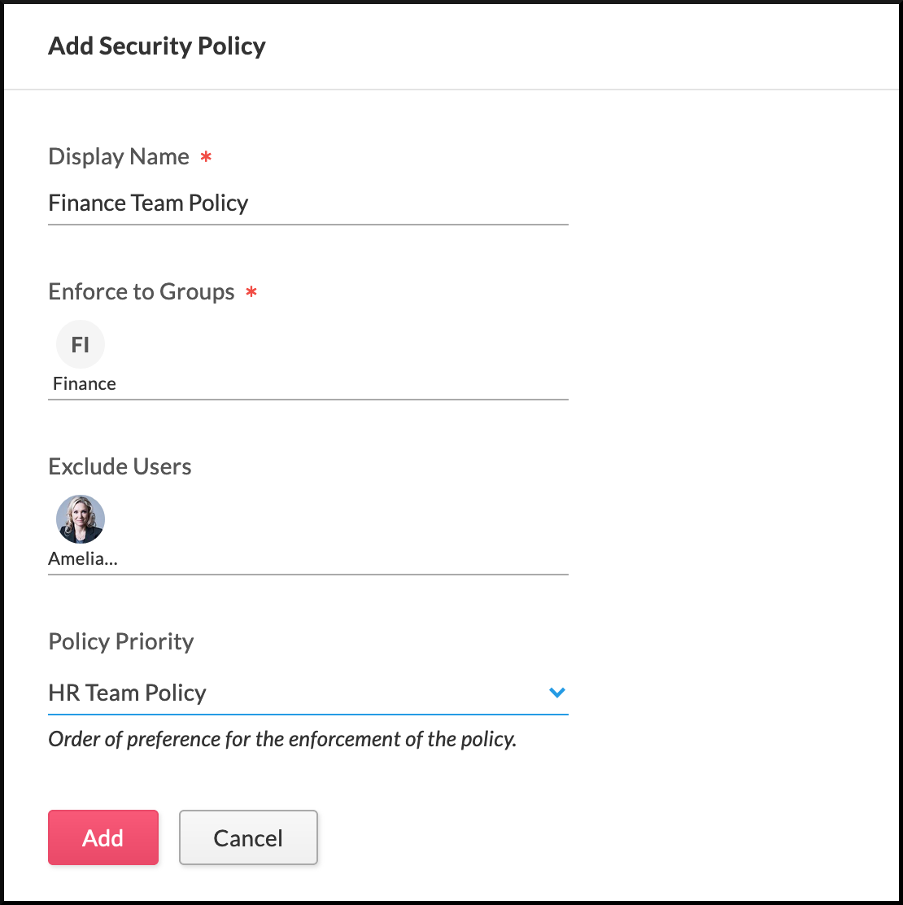Select the HR Team Policy combo box text
This screenshot has height=905, width=903.
tap(128, 693)
